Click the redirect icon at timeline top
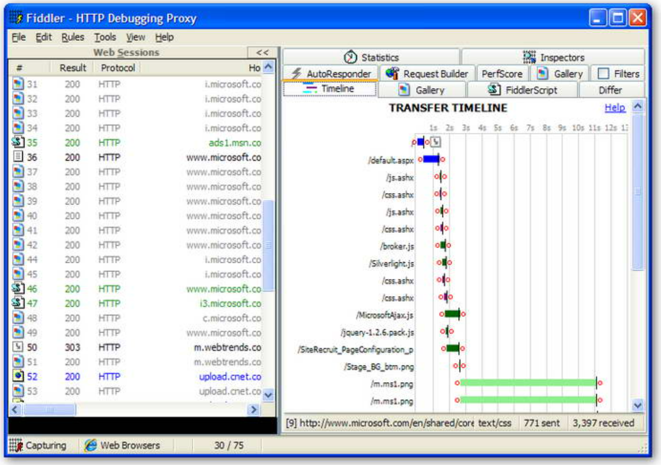 [x=436, y=142]
